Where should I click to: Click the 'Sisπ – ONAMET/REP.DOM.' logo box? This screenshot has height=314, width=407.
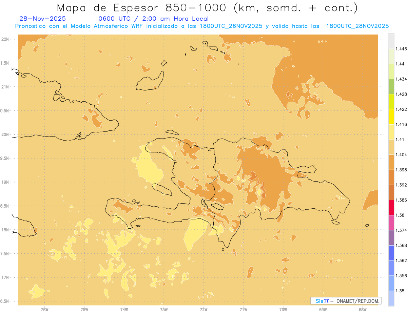pyautogui.click(x=346, y=301)
